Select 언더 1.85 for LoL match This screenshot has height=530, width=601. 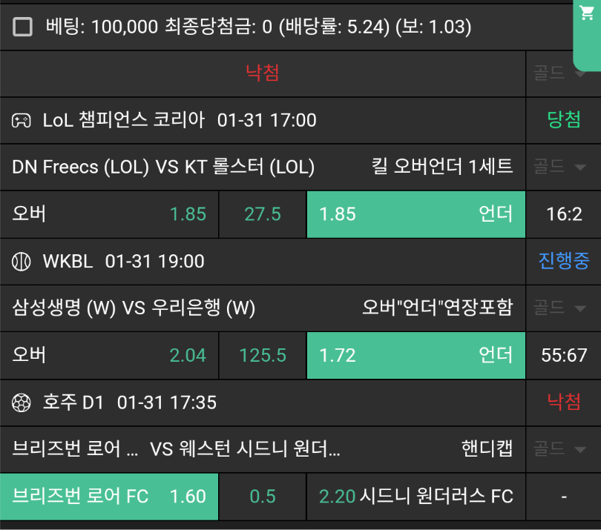[x=416, y=214]
